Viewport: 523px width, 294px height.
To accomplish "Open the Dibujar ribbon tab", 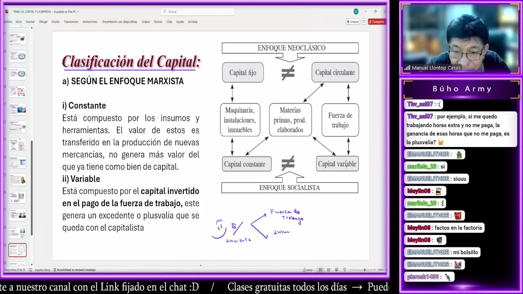I will click(43, 22).
